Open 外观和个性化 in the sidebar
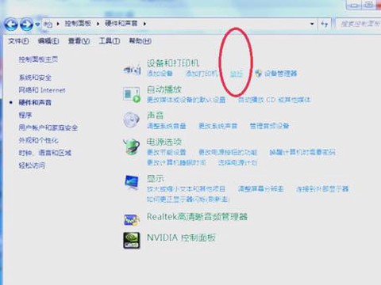The image size is (381, 285). coord(38,140)
